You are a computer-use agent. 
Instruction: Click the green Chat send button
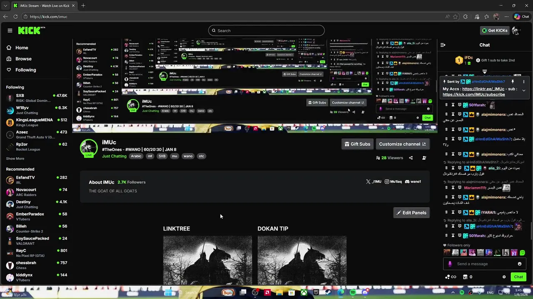tap(518, 277)
